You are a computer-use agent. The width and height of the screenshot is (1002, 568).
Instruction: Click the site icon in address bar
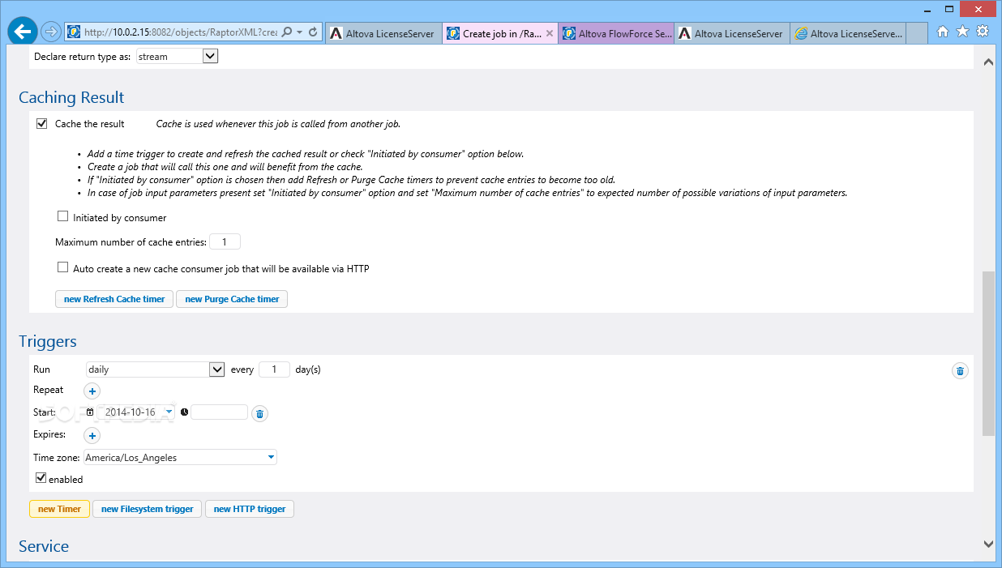[74, 32]
